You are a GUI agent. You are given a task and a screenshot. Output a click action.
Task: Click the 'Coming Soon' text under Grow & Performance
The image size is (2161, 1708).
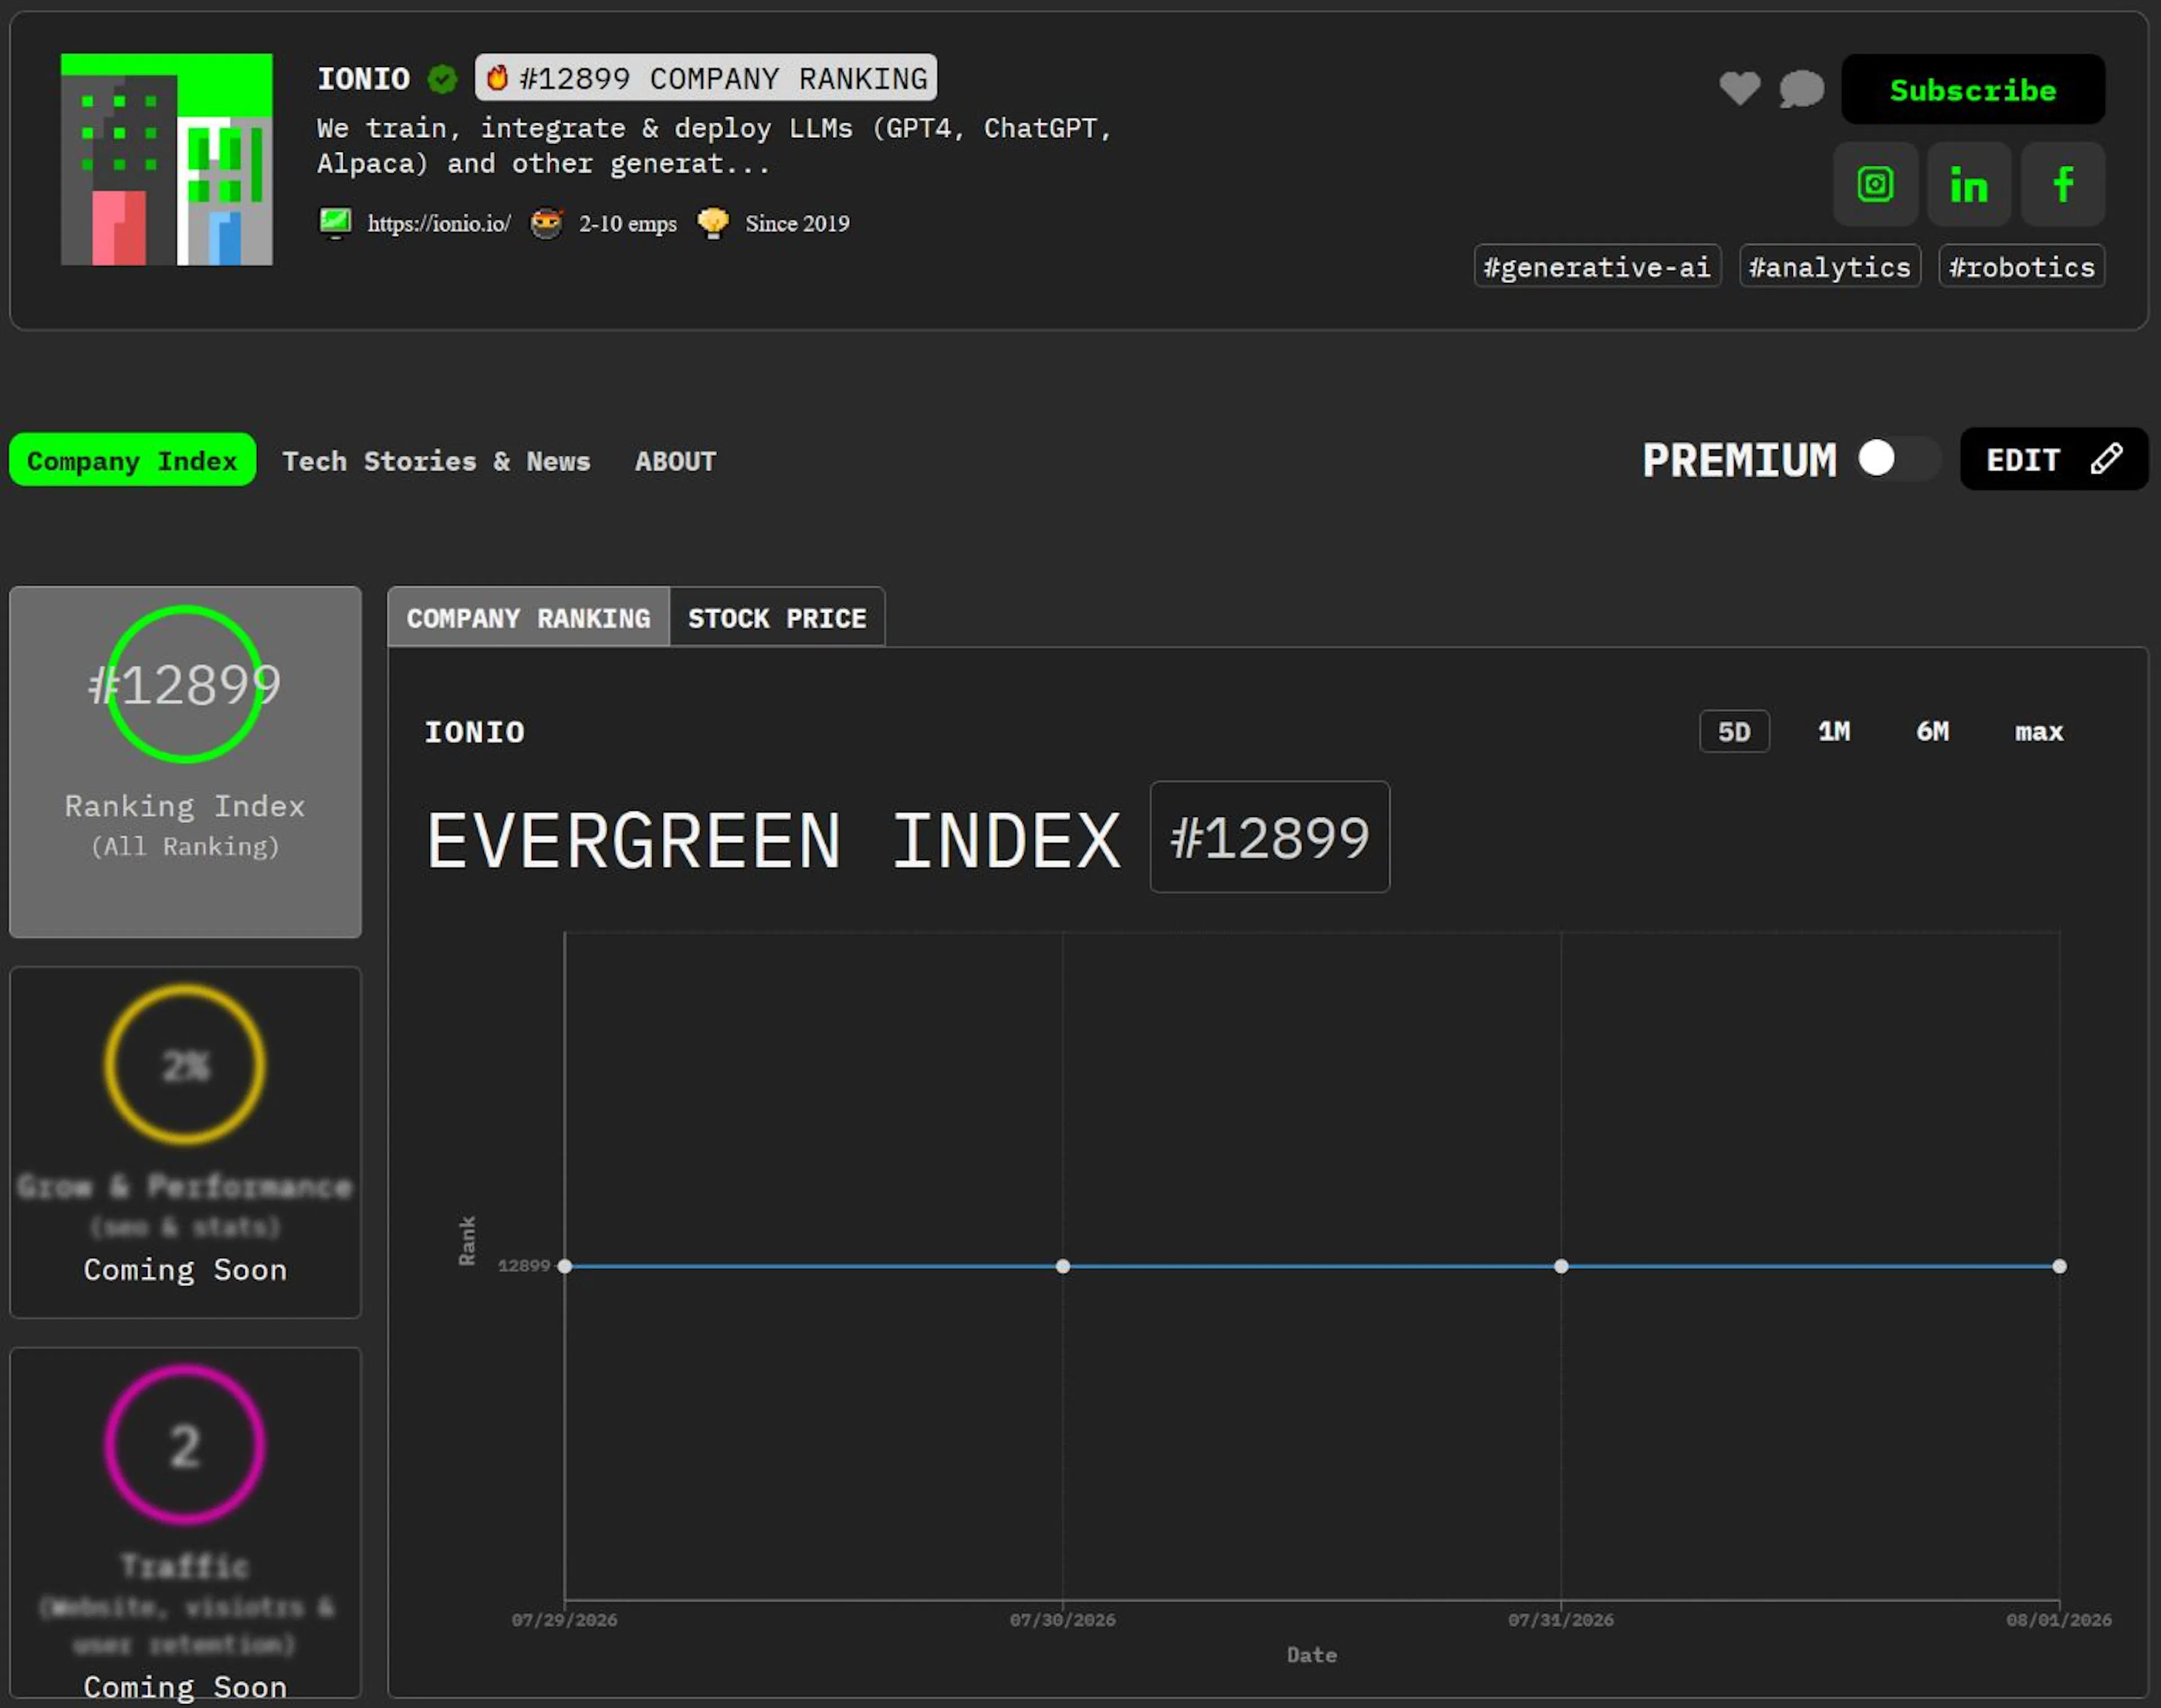tap(185, 1269)
